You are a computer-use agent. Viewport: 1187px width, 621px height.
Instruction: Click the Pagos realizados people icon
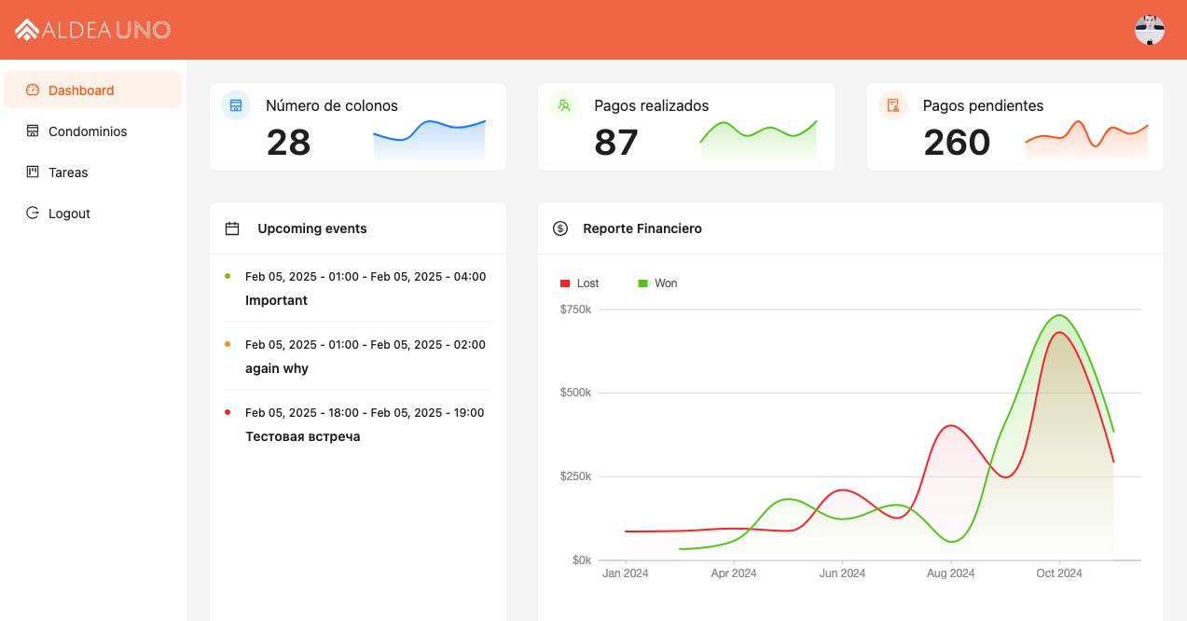(564, 105)
